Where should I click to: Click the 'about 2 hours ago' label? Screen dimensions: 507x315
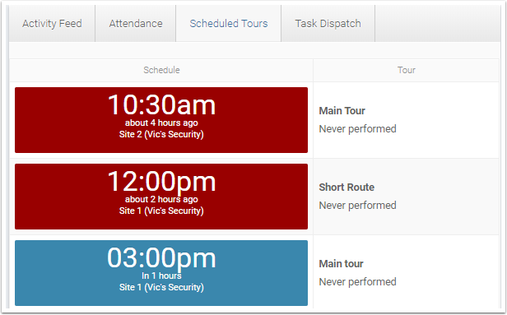click(161, 199)
